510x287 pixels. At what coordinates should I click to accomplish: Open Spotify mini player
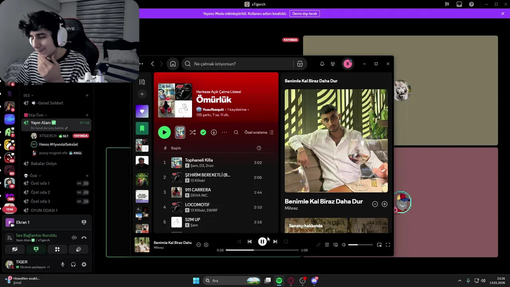point(379,245)
